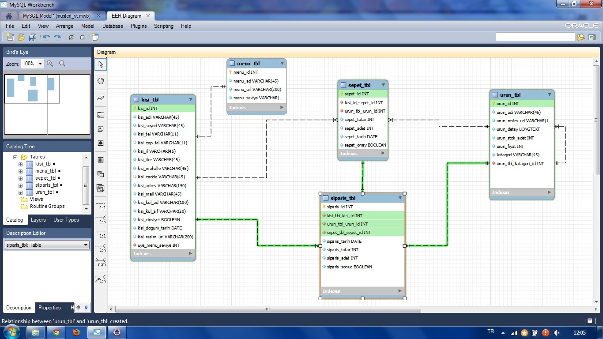603x339 pixels.
Task: Collapse the urun_tbl table box arrow
Action: pyautogui.click(x=550, y=94)
